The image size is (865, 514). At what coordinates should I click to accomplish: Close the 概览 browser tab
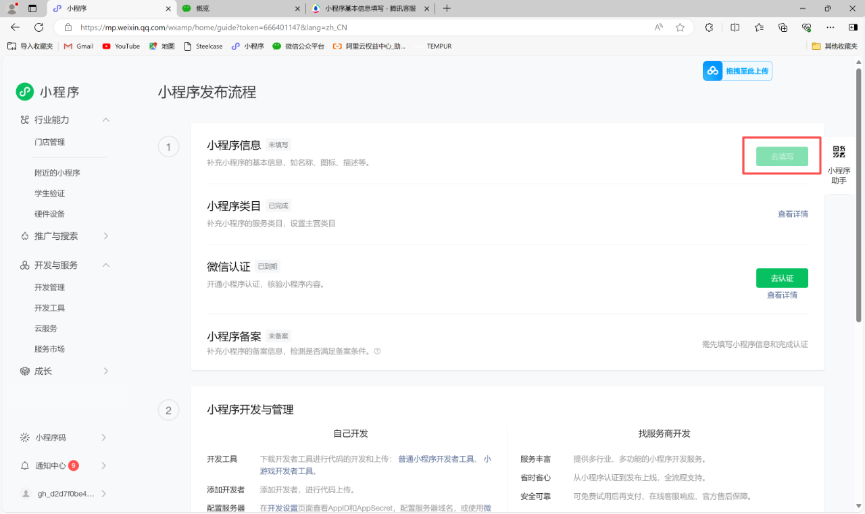(298, 9)
